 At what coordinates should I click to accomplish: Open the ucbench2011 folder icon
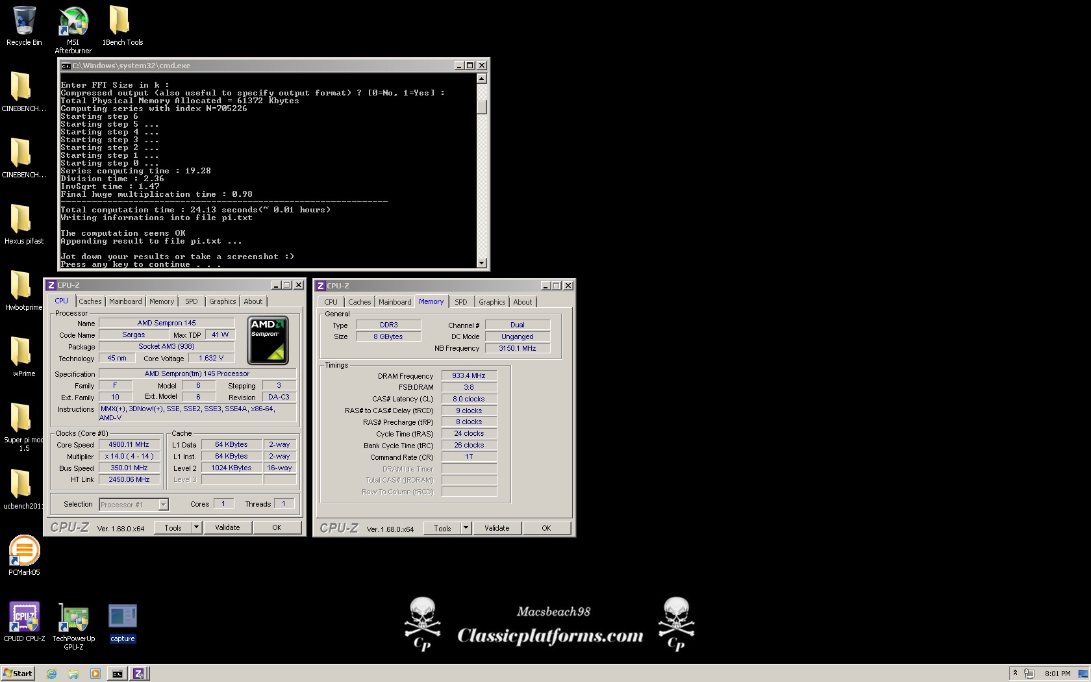click(24, 490)
